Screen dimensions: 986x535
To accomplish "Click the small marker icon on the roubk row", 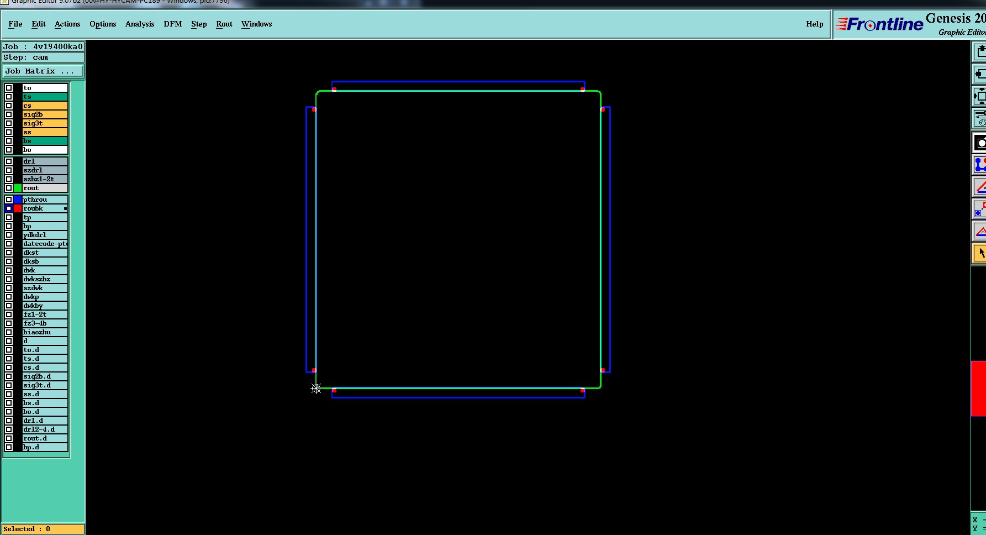I will (65, 208).
